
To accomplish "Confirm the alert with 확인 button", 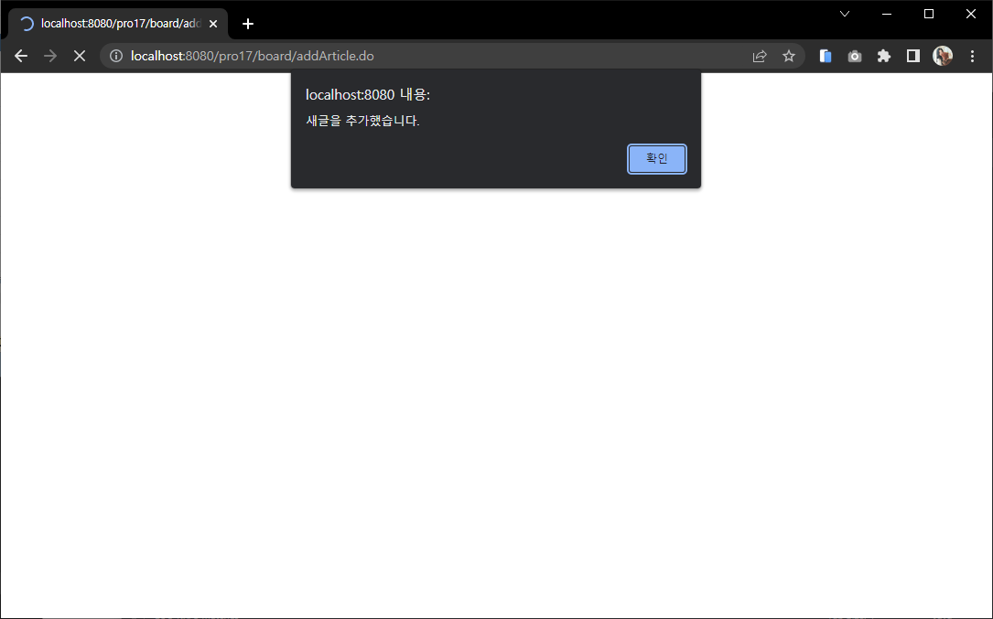I will pyautogui.click(x=657, y=159).
